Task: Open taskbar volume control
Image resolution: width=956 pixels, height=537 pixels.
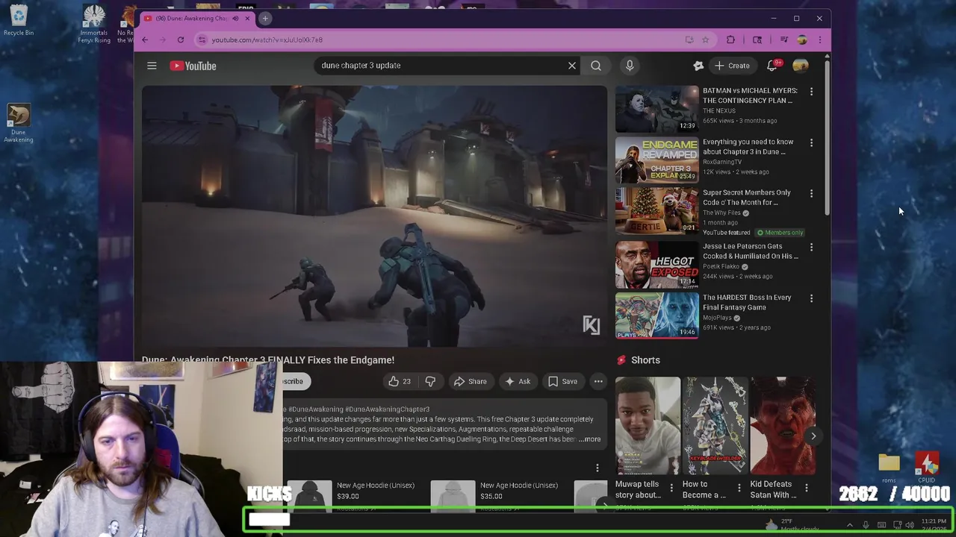Action: (x=910, y=525)
